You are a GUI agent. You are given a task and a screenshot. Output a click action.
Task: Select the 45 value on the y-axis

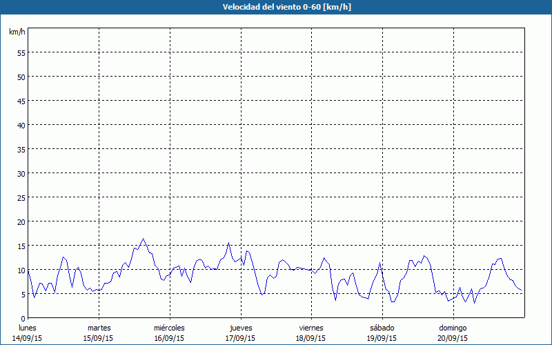(21, 101)
